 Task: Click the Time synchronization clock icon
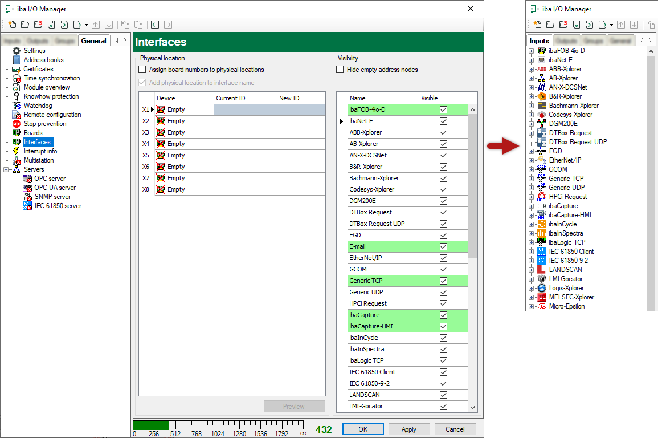click(x=17, y=78)
